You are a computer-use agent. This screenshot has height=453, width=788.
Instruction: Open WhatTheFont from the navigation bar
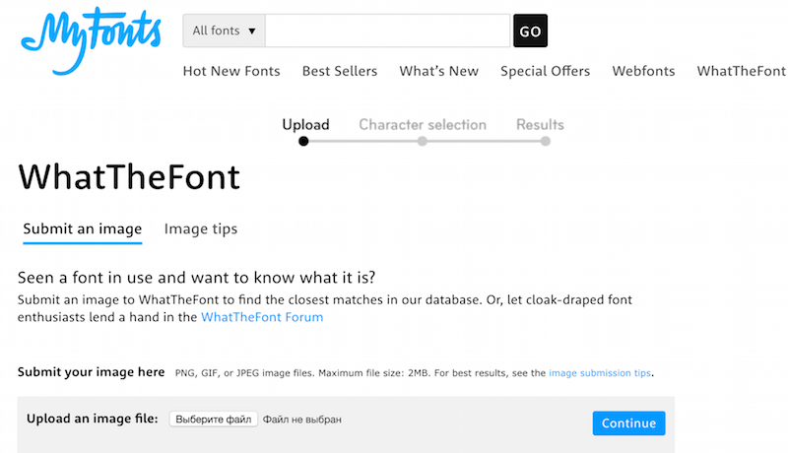pos(741,71)
